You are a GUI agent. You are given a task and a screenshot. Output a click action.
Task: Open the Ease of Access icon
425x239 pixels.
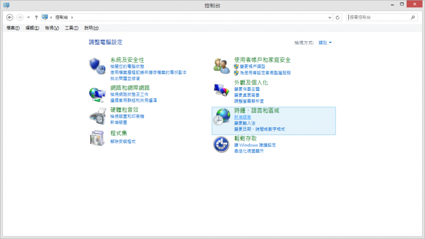pos(221,144)
